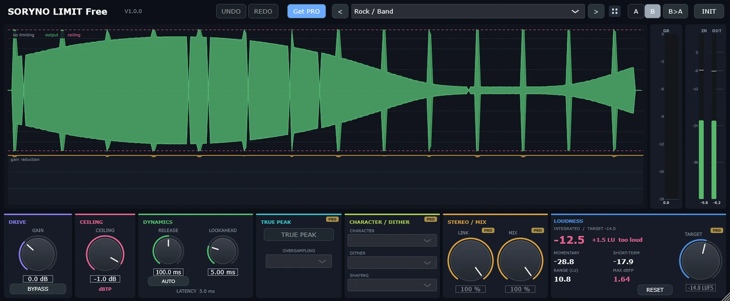
Task: Click the IN meter peak value -5.8
Action: (704, 203)
